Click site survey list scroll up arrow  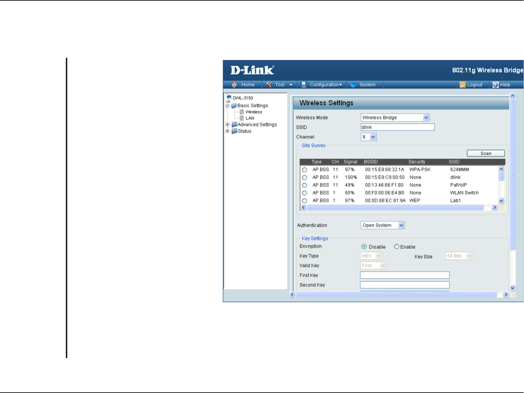pyautogui.click(x=501, y=169)
